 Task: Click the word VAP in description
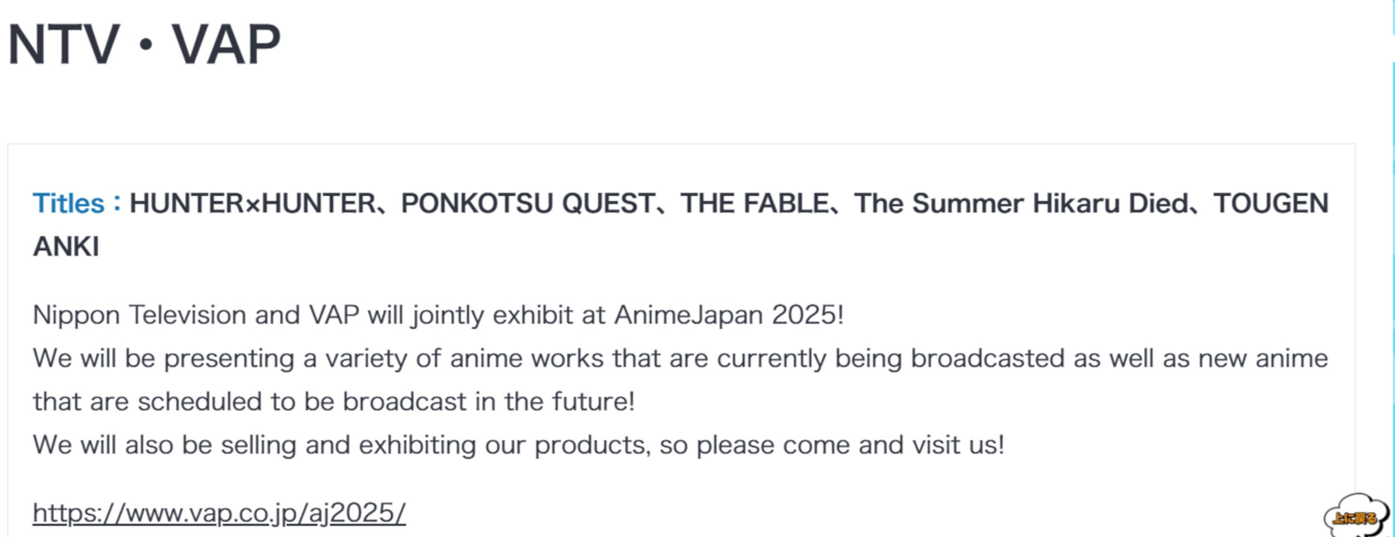click(334, 315)
